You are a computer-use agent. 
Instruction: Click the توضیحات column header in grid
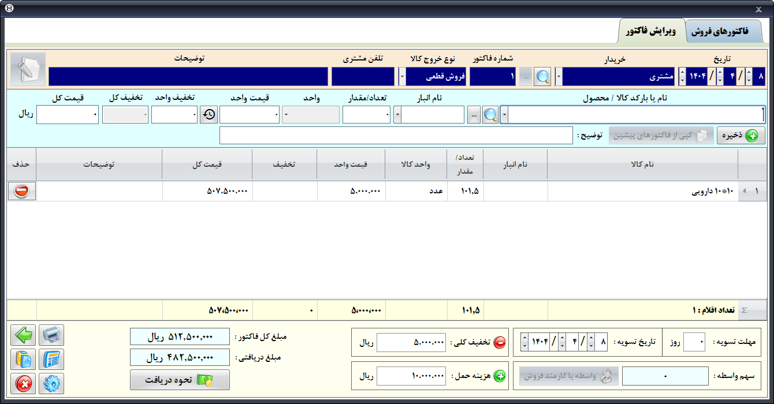coord(99,164)
